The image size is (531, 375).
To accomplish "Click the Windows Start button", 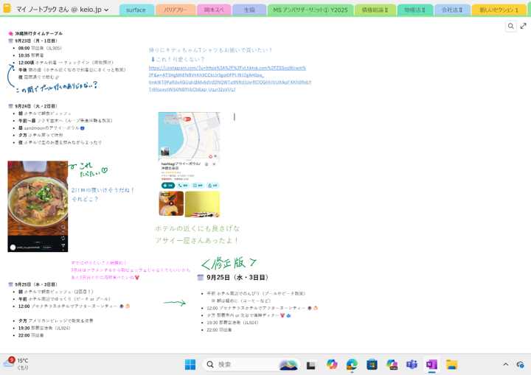I will (190, 365).
